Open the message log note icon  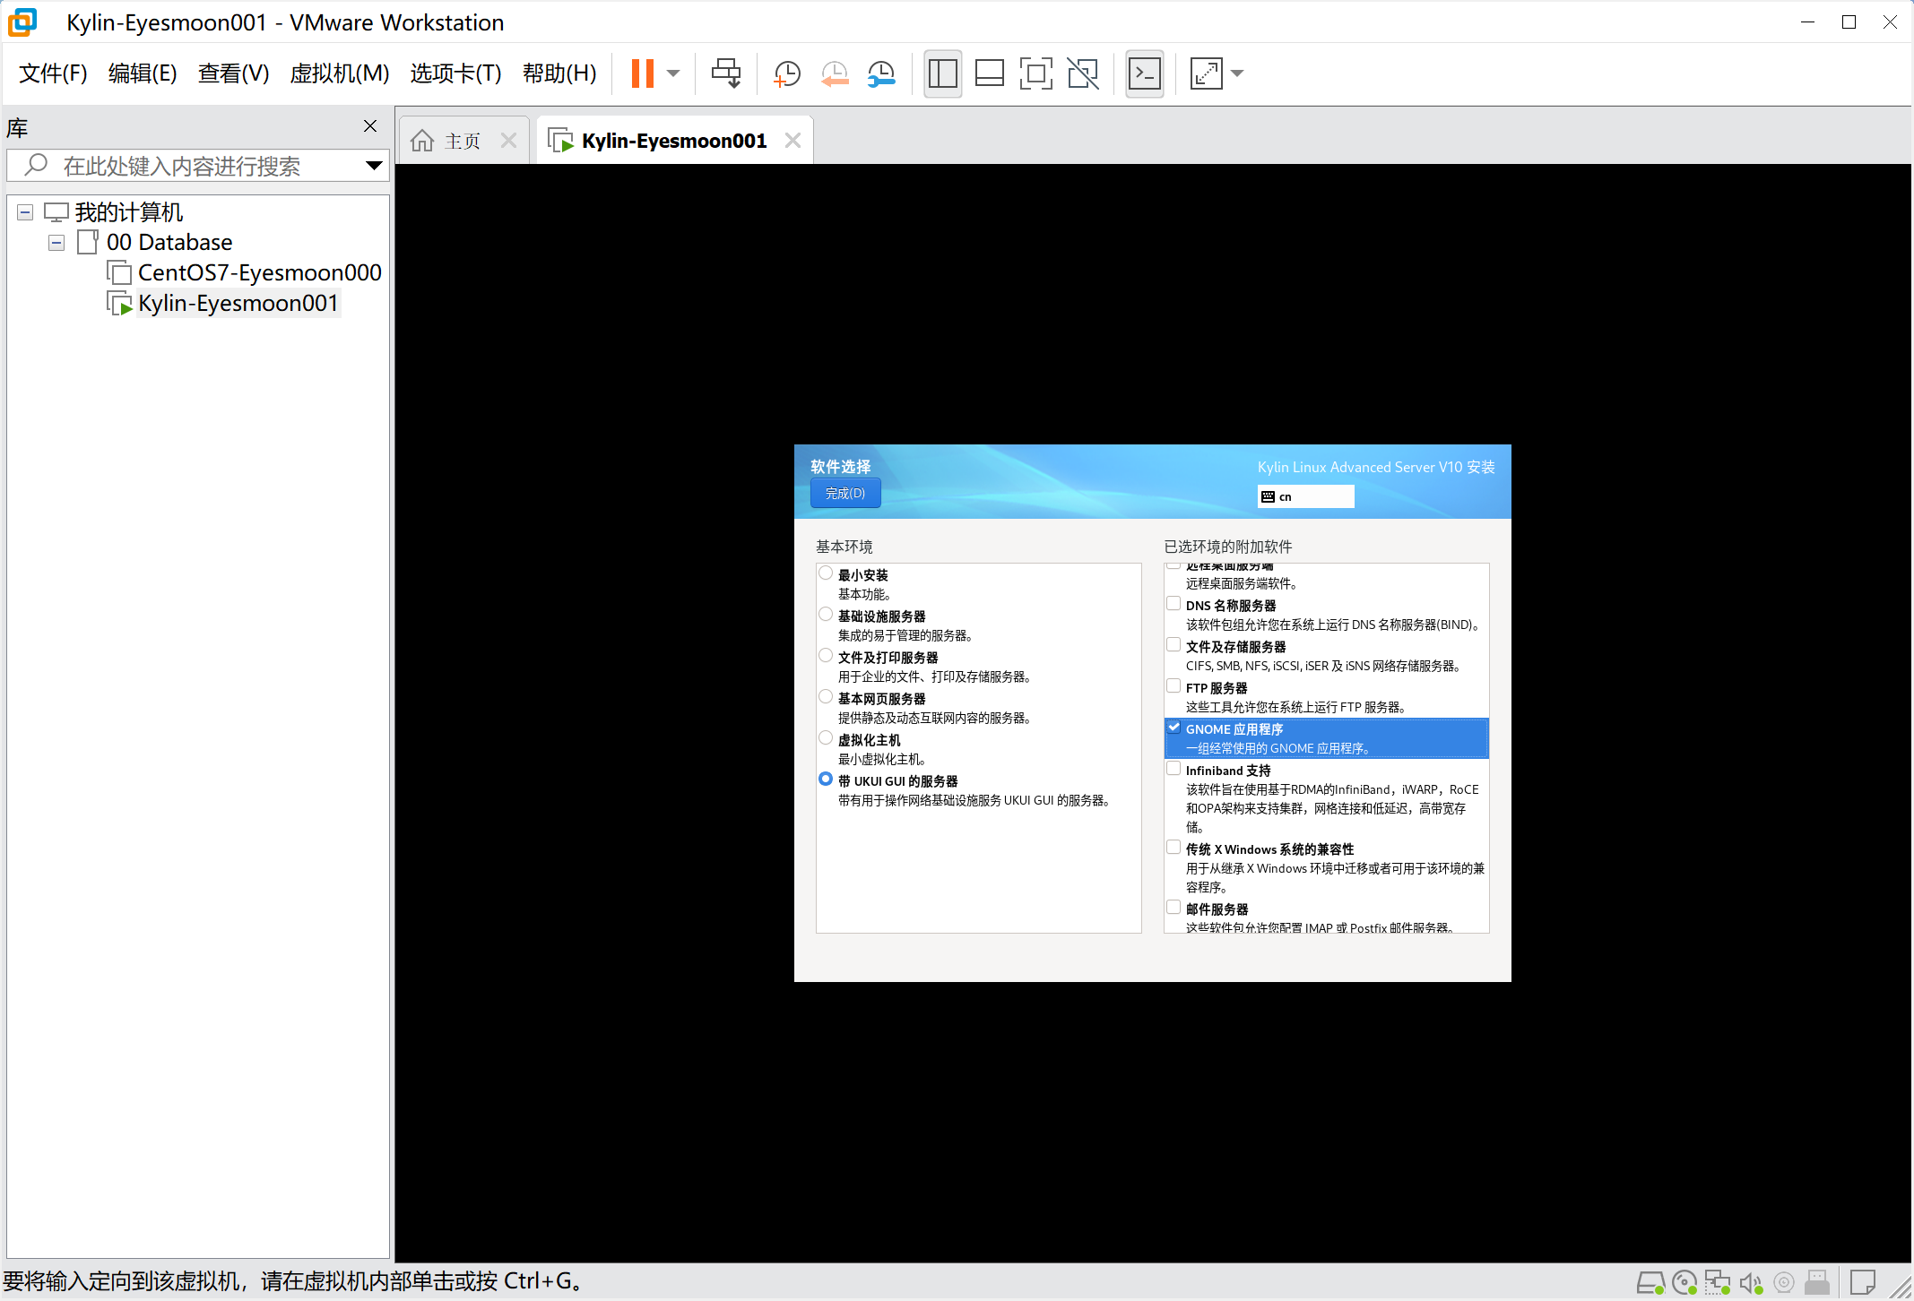pyautogui.click(x=1863, y=1283)
